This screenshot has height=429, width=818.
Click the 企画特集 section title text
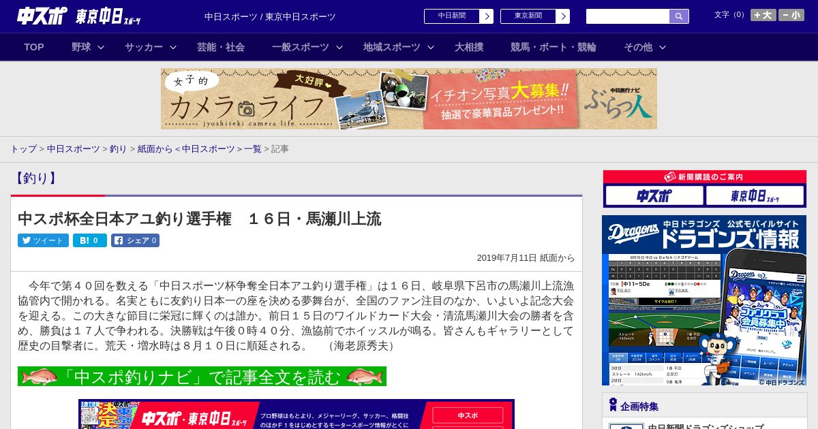[639, 407]
